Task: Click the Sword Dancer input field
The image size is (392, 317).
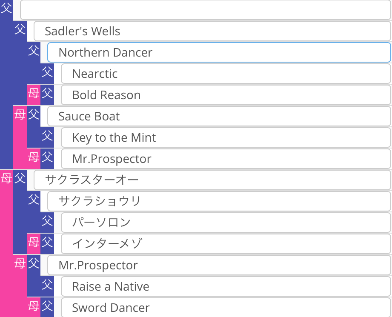Action: coord(226,307)
